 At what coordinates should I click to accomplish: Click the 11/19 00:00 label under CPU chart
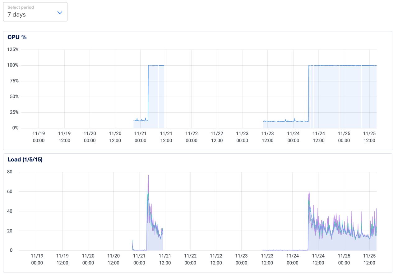pyautogui.click(x=39, y=137)
